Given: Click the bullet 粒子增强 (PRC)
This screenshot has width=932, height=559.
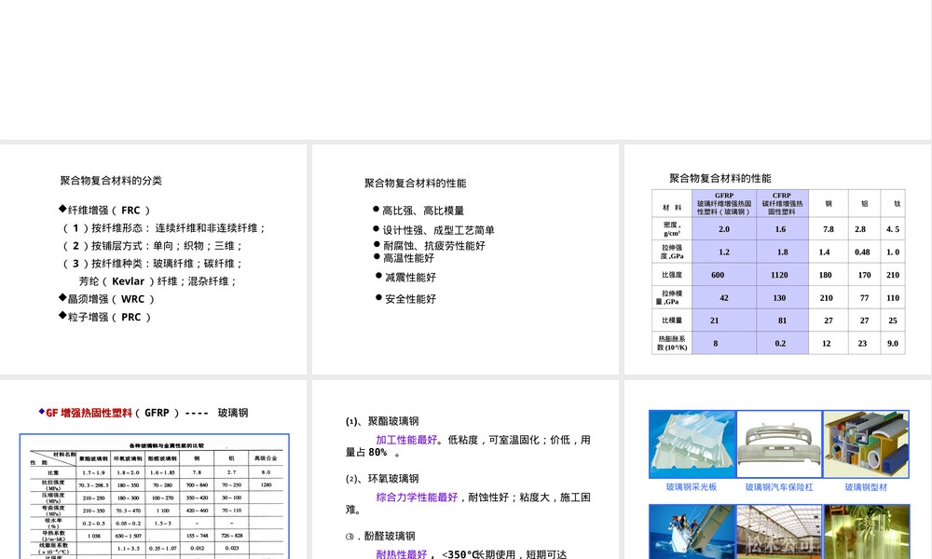Looking at the screenshot, I should tap(104, 317).
